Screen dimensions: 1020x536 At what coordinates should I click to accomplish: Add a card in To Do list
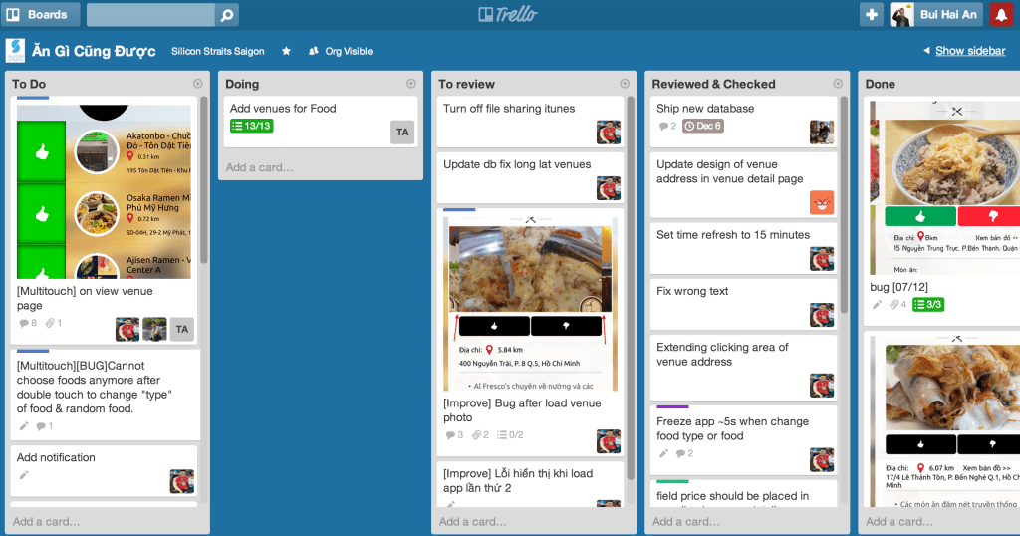pyautogui.click(x=46, y=522)
